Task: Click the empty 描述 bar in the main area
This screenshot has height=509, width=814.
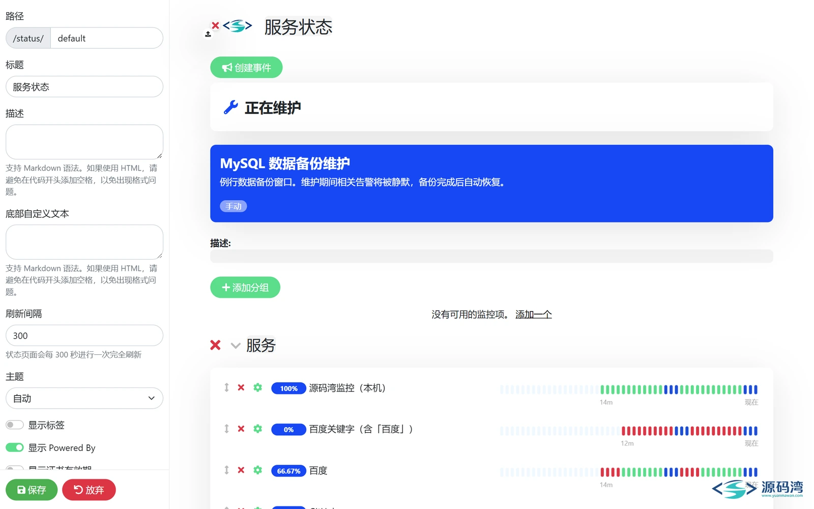Action: click(491, 256)
